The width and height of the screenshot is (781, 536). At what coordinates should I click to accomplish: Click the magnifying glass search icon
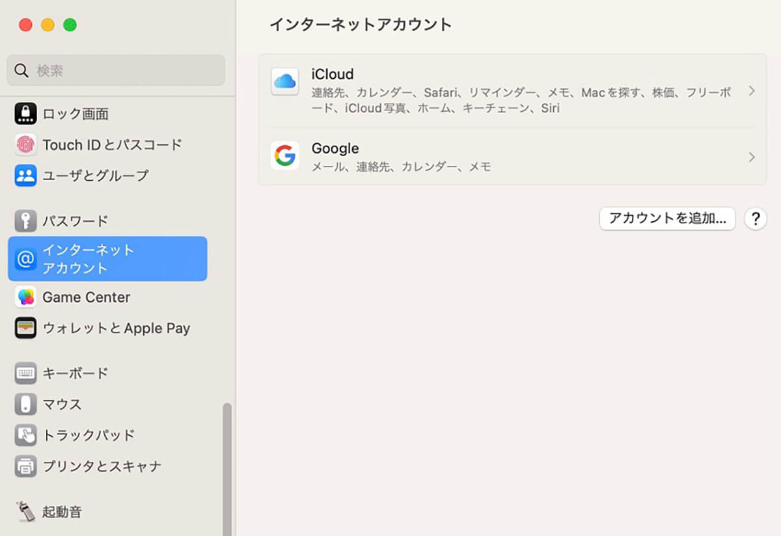(21, 70)
